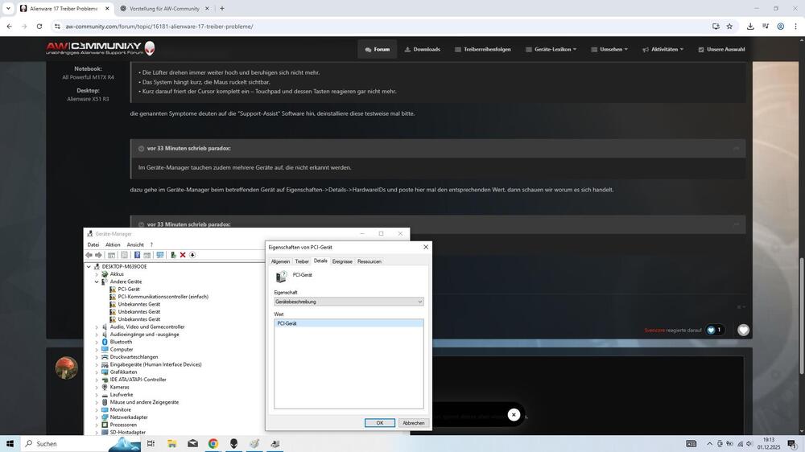805x452 pixels.
Task: Bookmark this page with the star icon
Action: [729, 26]
